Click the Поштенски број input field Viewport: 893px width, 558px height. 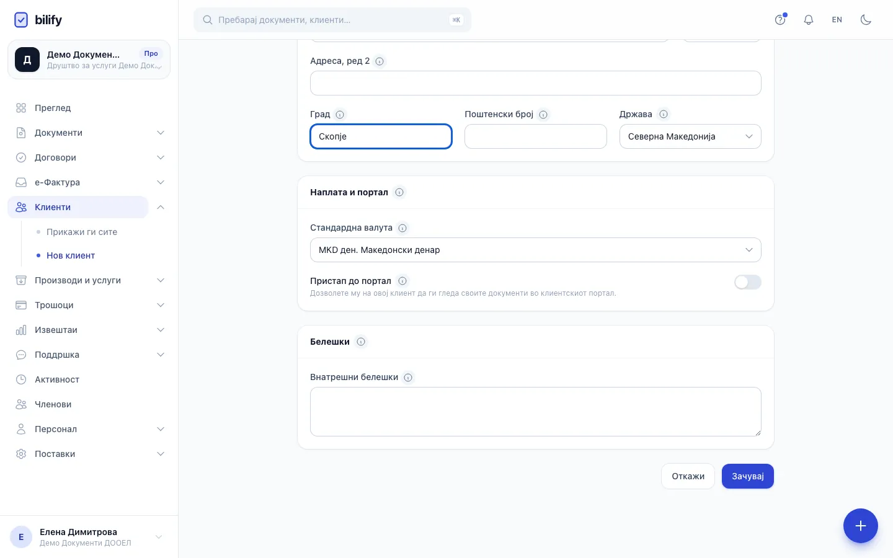[x=536, y=136]
